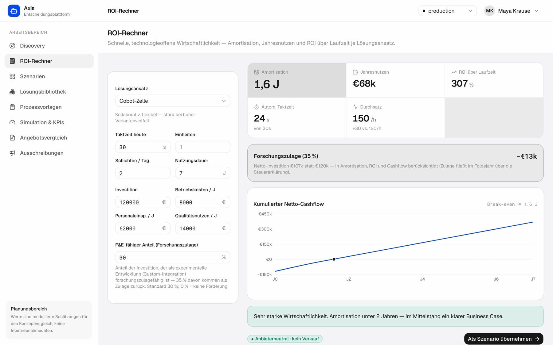The width and height of the screenshot is (553, 345).
Task: Click the MK user avatar
Action: tap(489, 11)
